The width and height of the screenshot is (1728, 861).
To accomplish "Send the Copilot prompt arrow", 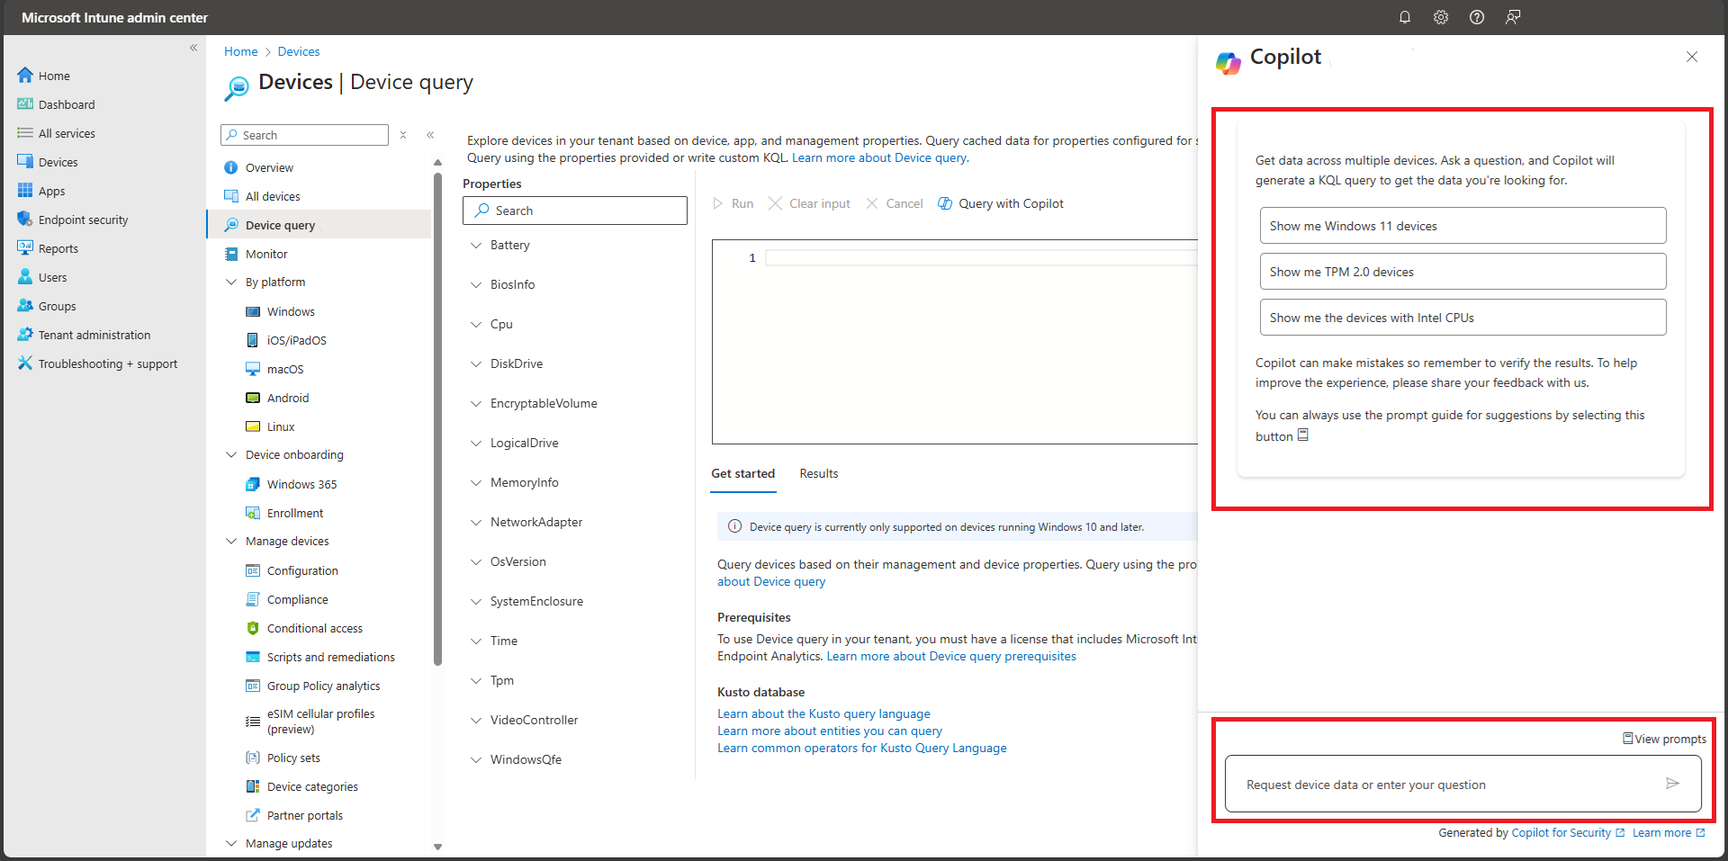I will [x=1672, y=784].
